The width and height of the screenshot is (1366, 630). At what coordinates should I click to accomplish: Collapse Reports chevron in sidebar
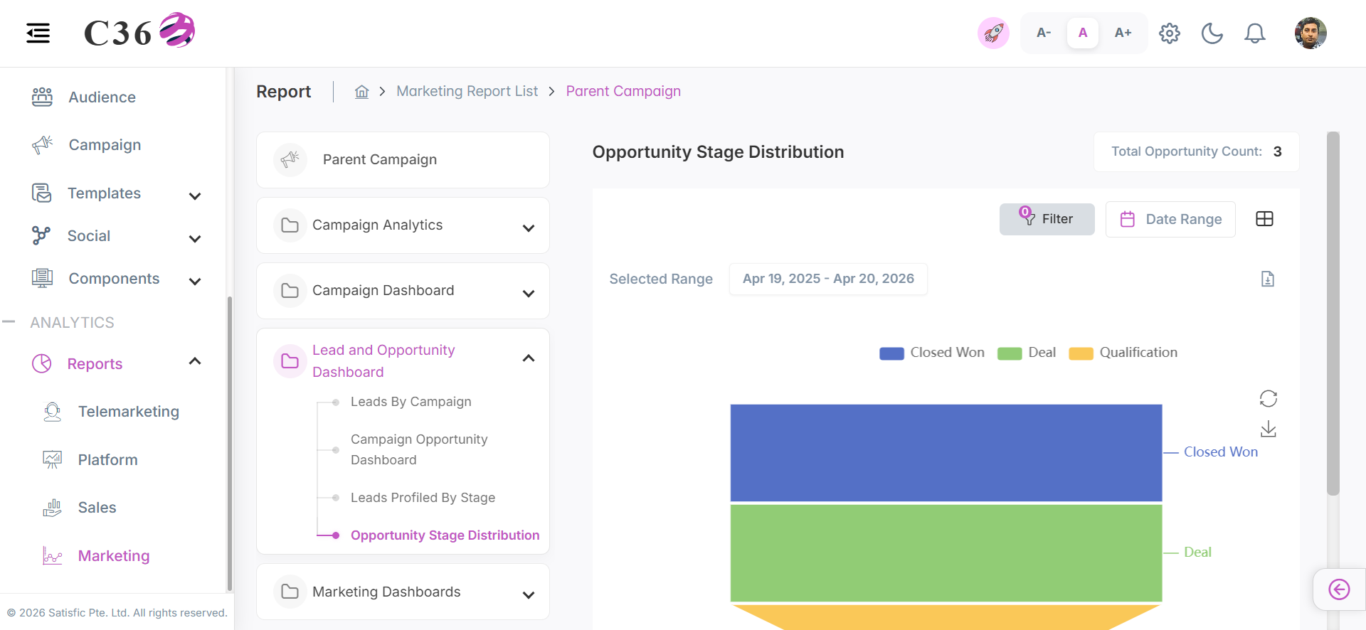[195, 361]
